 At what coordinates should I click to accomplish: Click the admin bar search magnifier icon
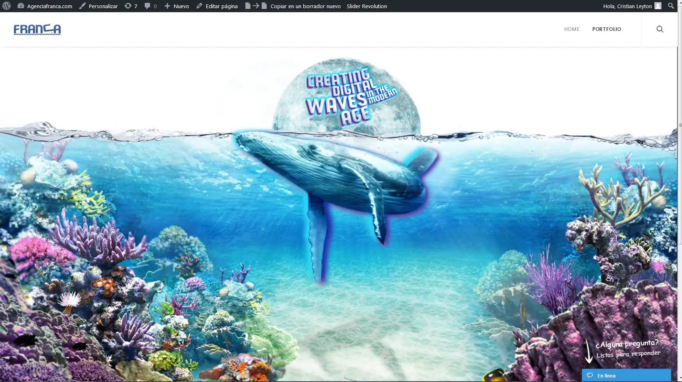tap(671, 6)
